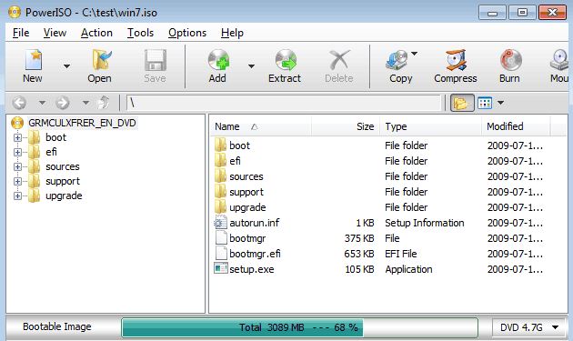Click the Application type cell
Image resolution: width=573 pixels, height=341 pixels.
[x=408, y=269]
